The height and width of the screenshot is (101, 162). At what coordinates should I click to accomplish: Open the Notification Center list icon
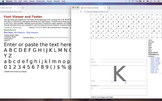click(x=158, y=1)
